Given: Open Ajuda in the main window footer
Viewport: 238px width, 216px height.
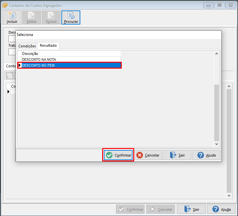Looking at the screenshot, I should tap(221, 209).
